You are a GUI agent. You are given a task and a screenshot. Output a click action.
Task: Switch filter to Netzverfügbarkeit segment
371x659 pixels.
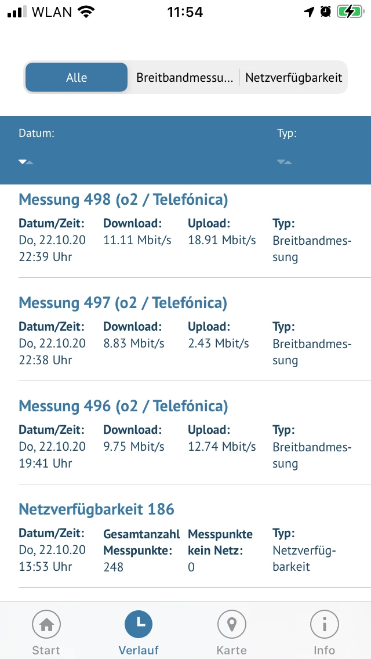293,78
